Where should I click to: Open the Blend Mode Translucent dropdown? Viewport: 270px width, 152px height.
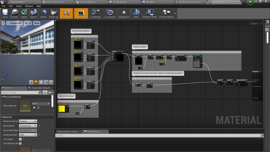[x=28, y=126]
